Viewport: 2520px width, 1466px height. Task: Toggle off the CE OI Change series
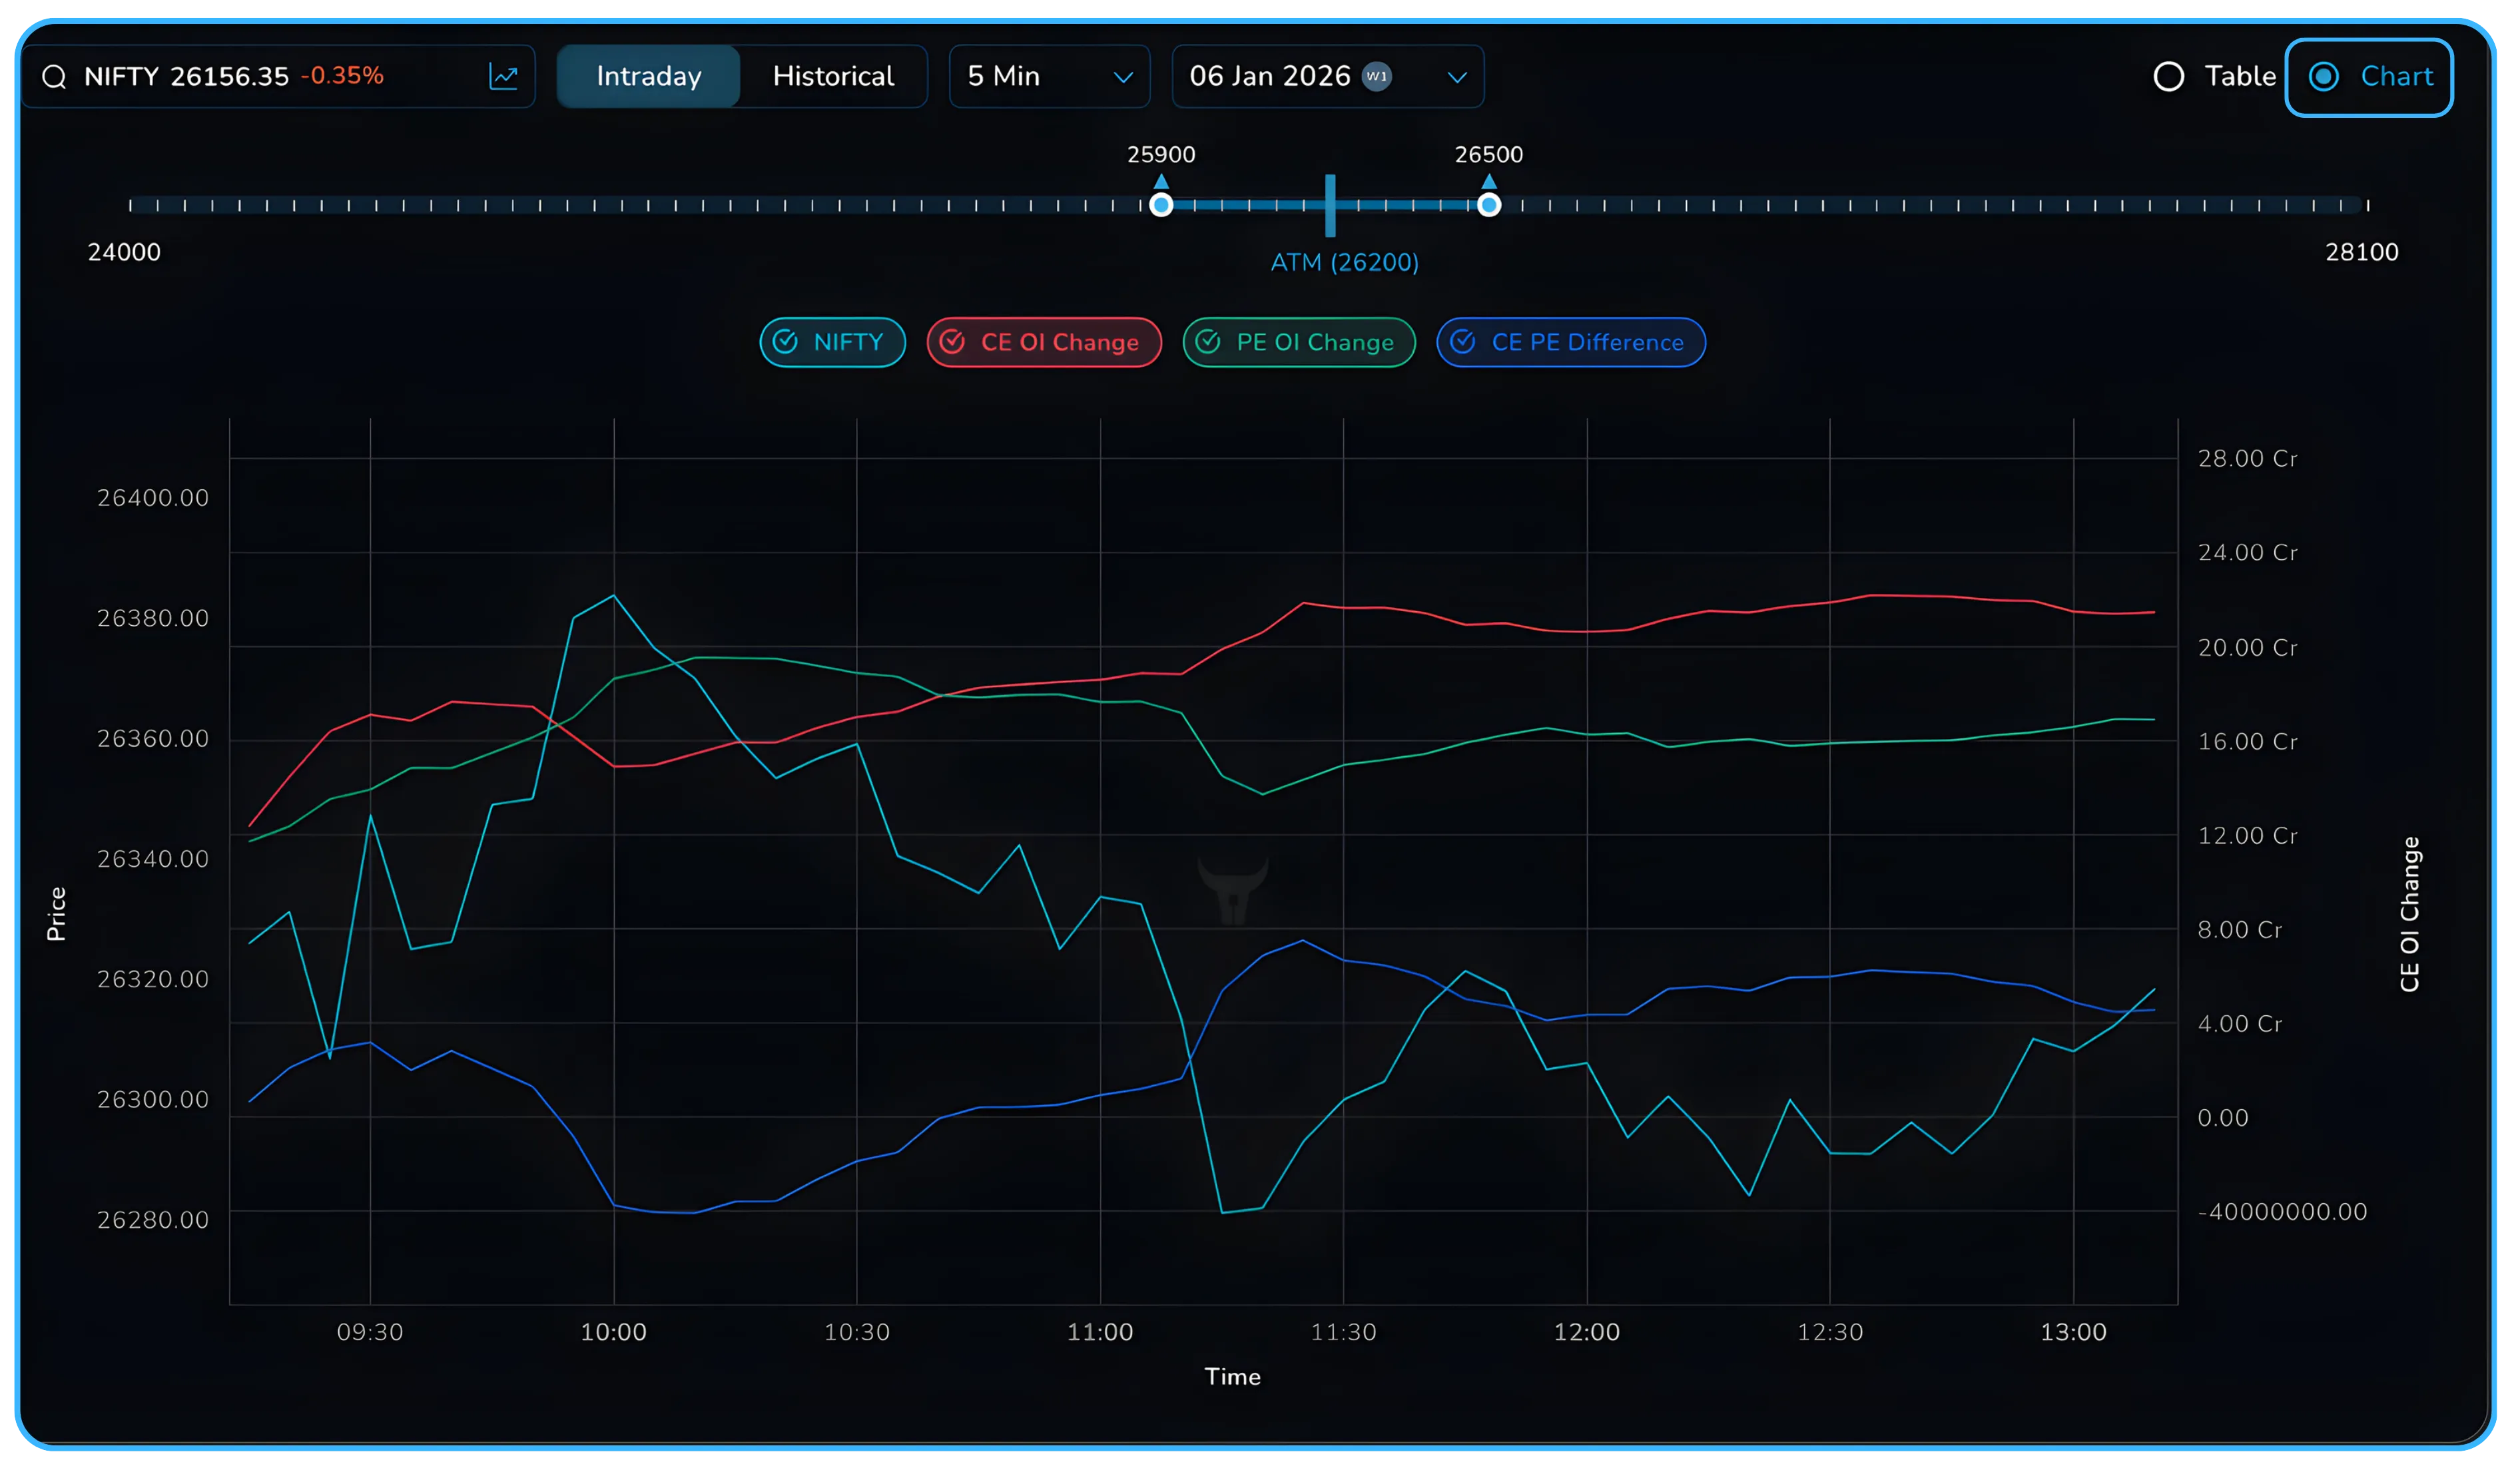[x=1044, y=342]
